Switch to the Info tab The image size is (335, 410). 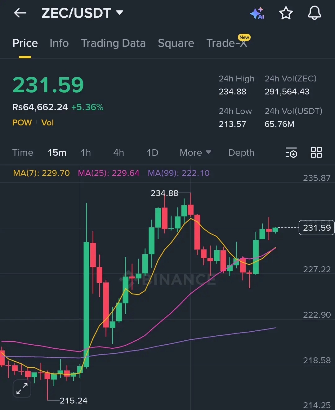click(59, 43)
